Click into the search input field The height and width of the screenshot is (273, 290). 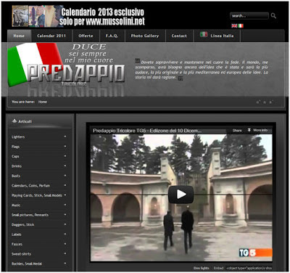(249, 16)
